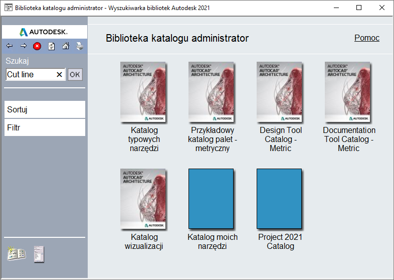Go back using the left arrow icon
Viewport: 394px width, 280px height.
click(x=10, y=46)
